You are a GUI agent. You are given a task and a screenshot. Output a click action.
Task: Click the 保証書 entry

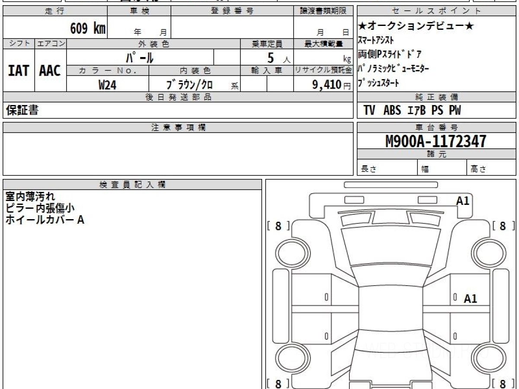click(x=22, y=110)
